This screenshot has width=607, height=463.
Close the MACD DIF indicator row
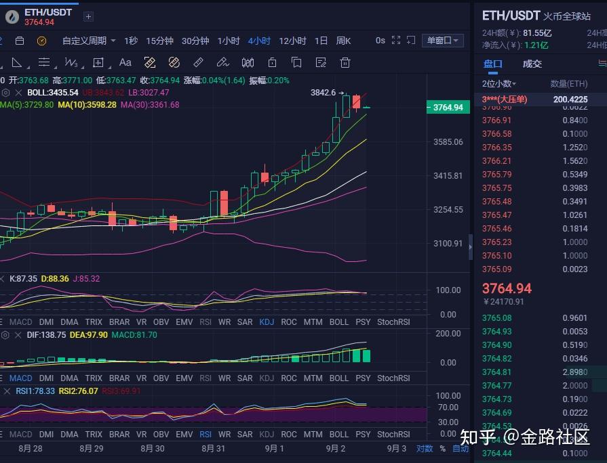18,335
